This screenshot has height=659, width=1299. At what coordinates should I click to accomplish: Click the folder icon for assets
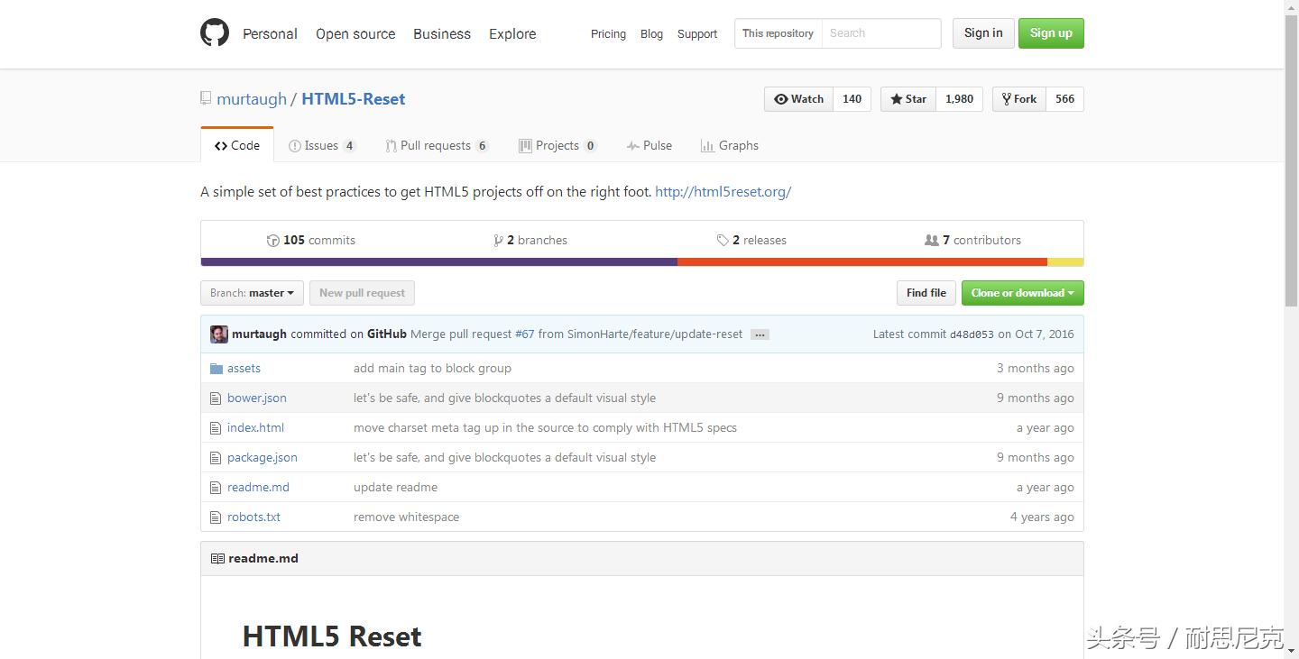click(x=216, y=368)
